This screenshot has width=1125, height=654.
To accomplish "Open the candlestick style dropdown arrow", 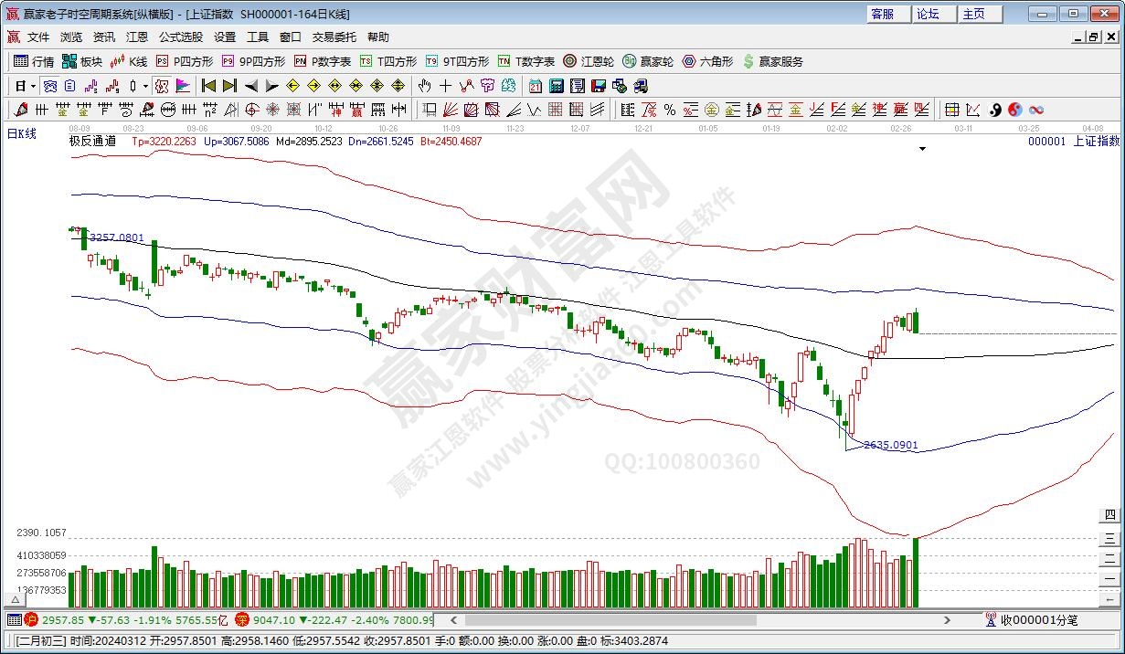I will [x=145, y=86].
